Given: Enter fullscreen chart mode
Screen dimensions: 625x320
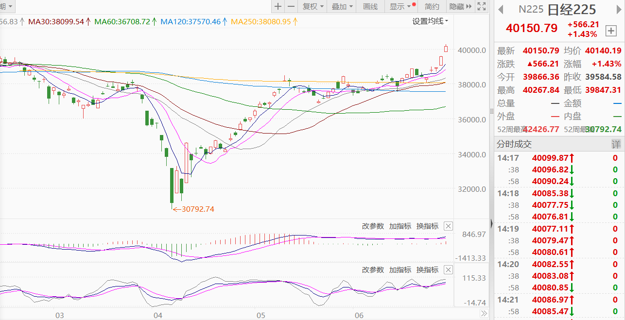Looking at the screenshot, I should coord(482,6).
